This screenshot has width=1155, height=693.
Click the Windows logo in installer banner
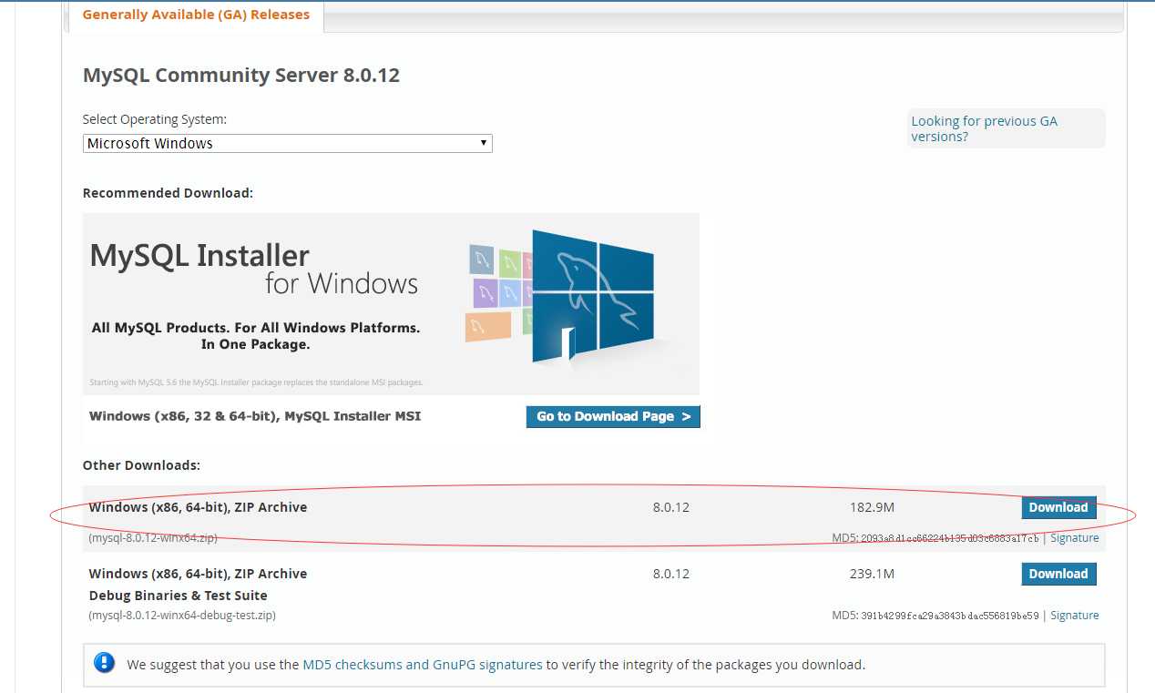(592, 297)
